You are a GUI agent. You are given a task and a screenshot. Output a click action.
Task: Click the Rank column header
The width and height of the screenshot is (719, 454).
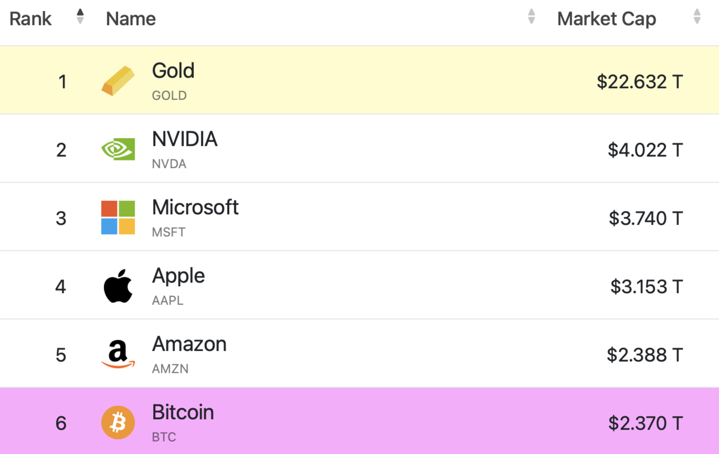(30, 18)
